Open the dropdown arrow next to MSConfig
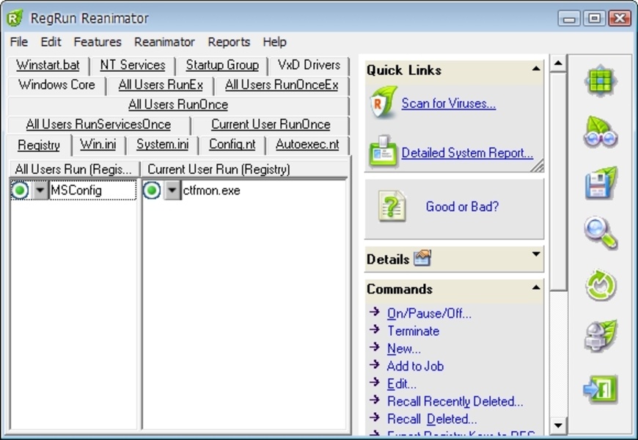The height and width of the screenshot is (440, 638). [x=40, y=190]
